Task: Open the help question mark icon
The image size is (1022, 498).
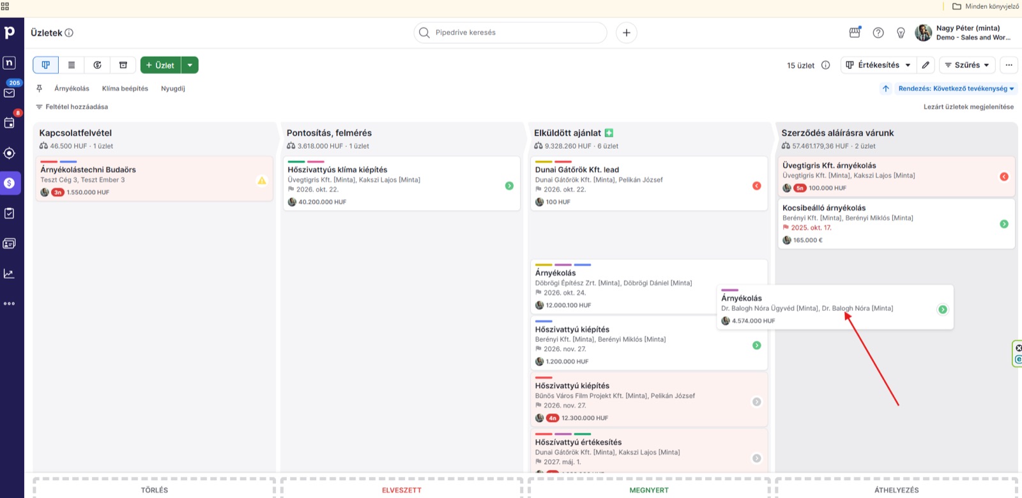Action: tap(878, 33)
